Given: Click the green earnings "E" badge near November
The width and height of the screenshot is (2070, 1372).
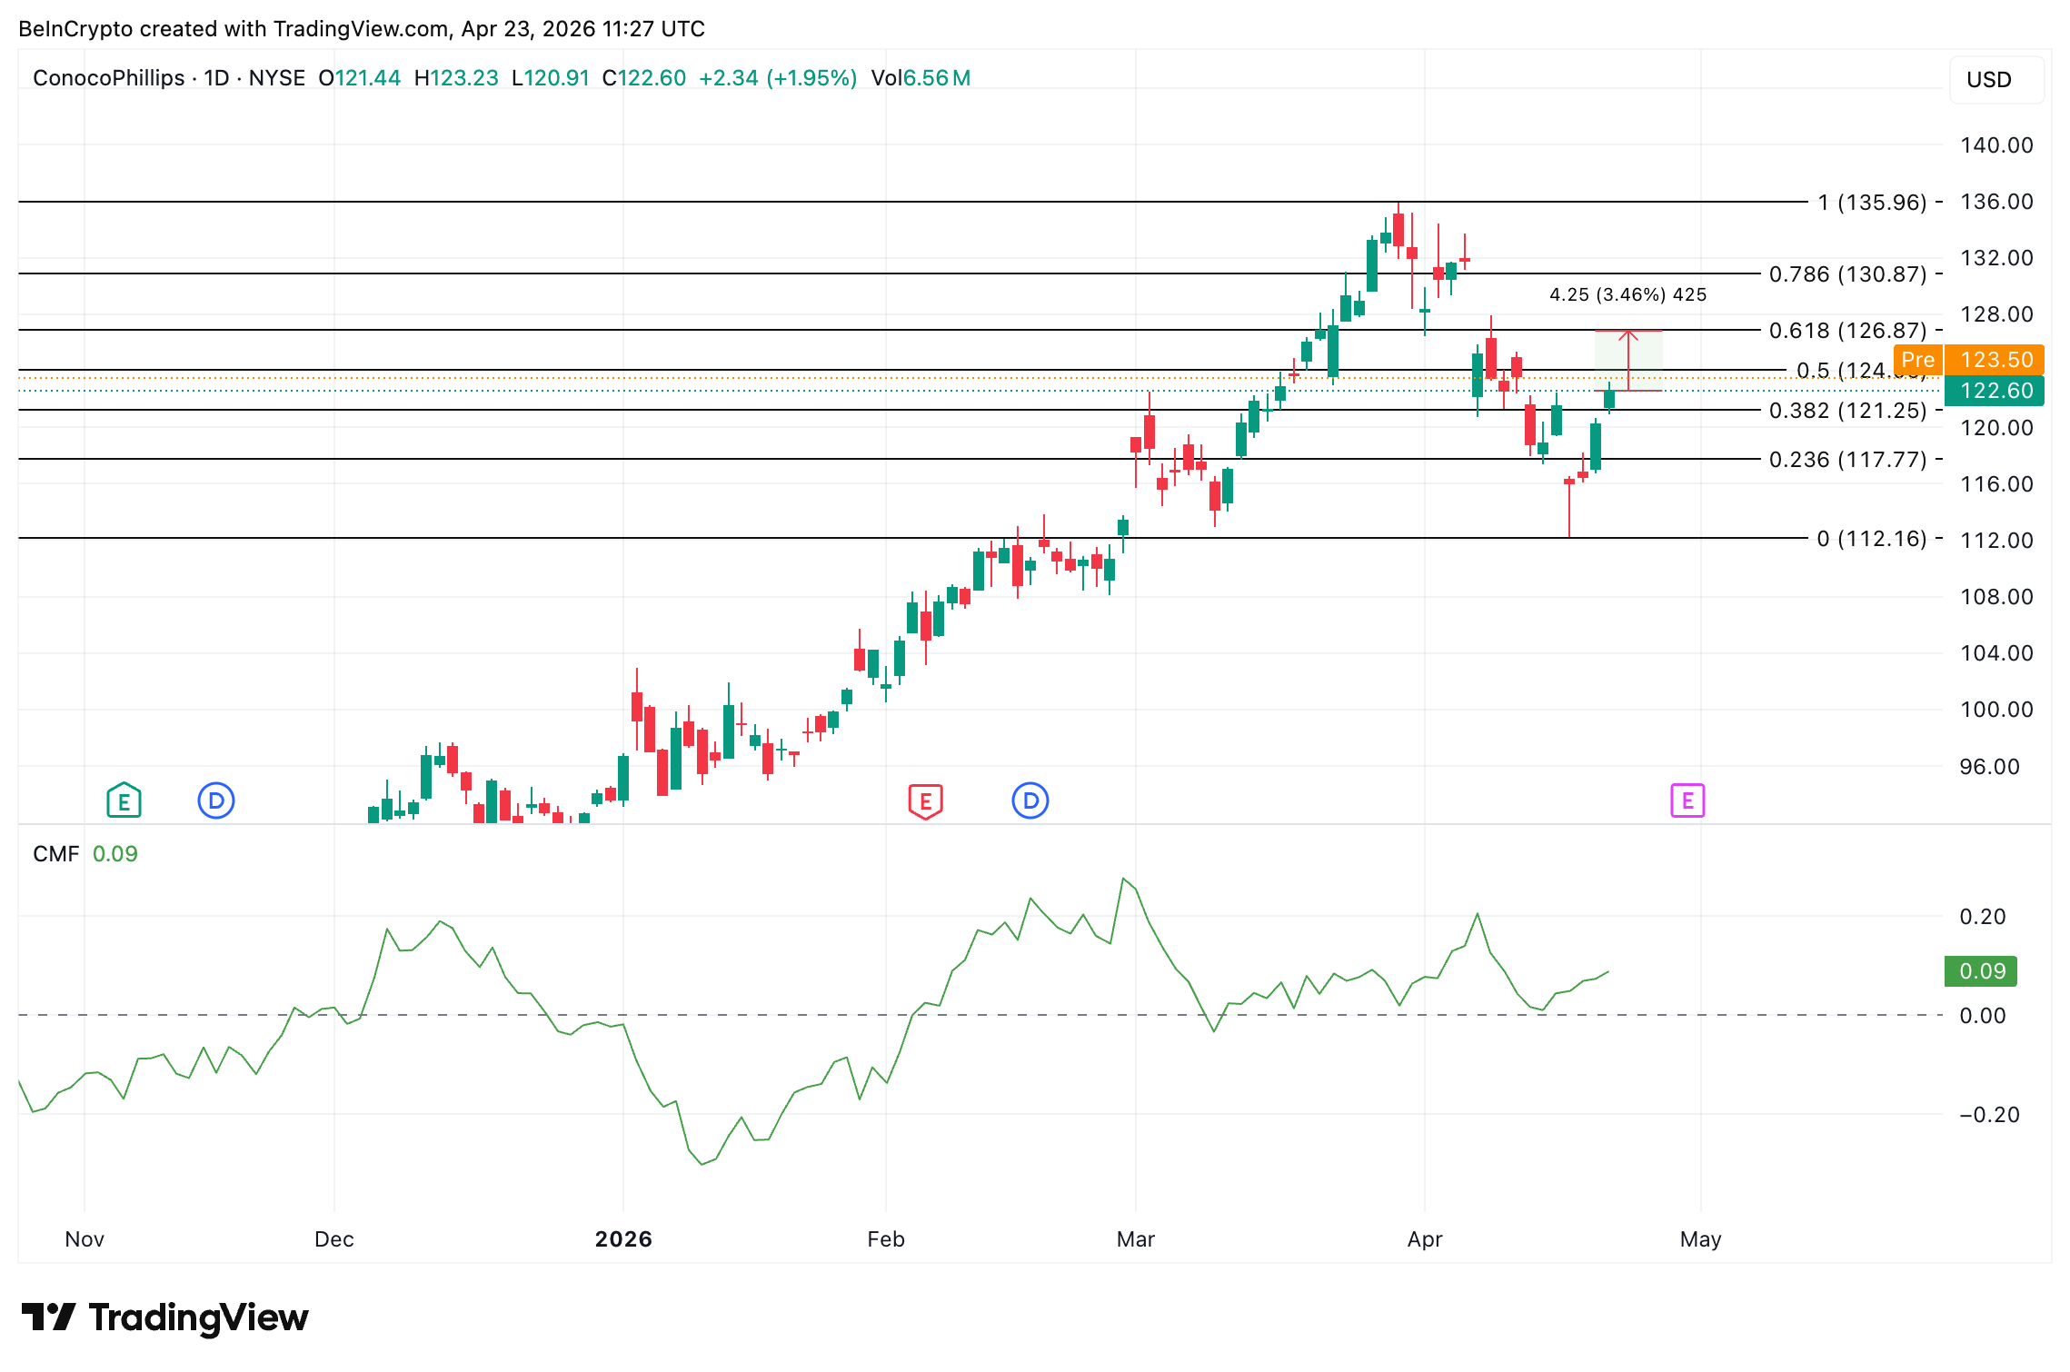Looking at the screenshot, I should 123,800.
